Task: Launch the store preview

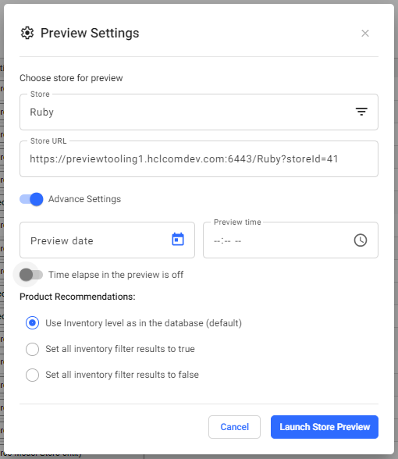Action: (x=325, y=427)
